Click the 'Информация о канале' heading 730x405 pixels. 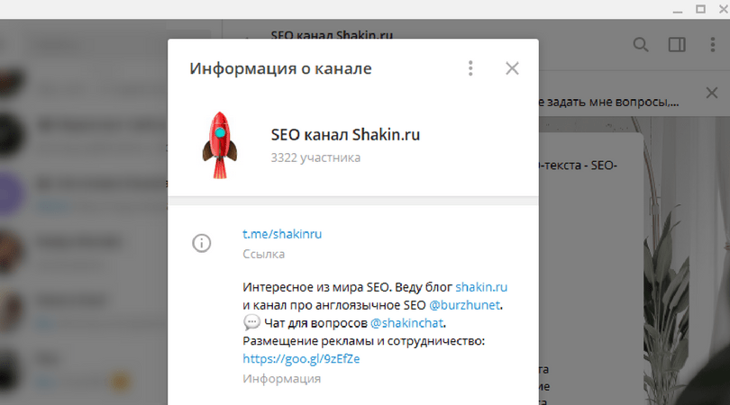click(x=280, y=68)
